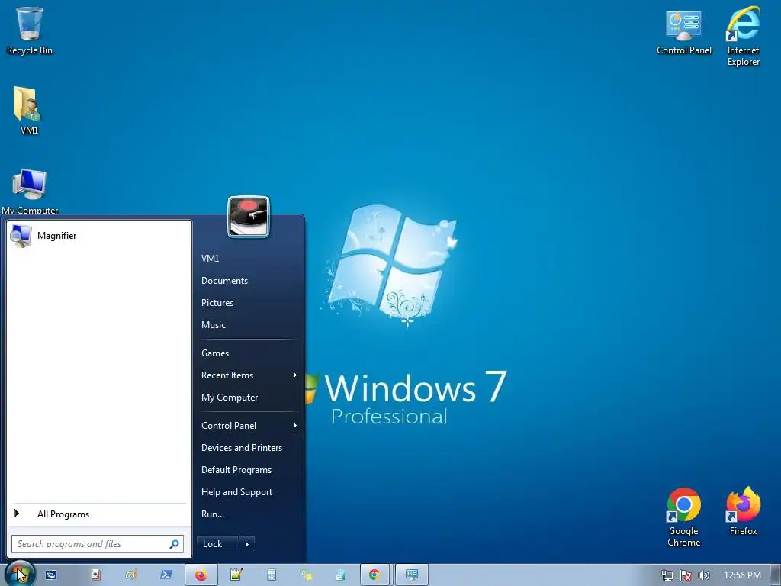
Task: Expand the Control Panel submenu arrow
Action: (x=295, y=426)
